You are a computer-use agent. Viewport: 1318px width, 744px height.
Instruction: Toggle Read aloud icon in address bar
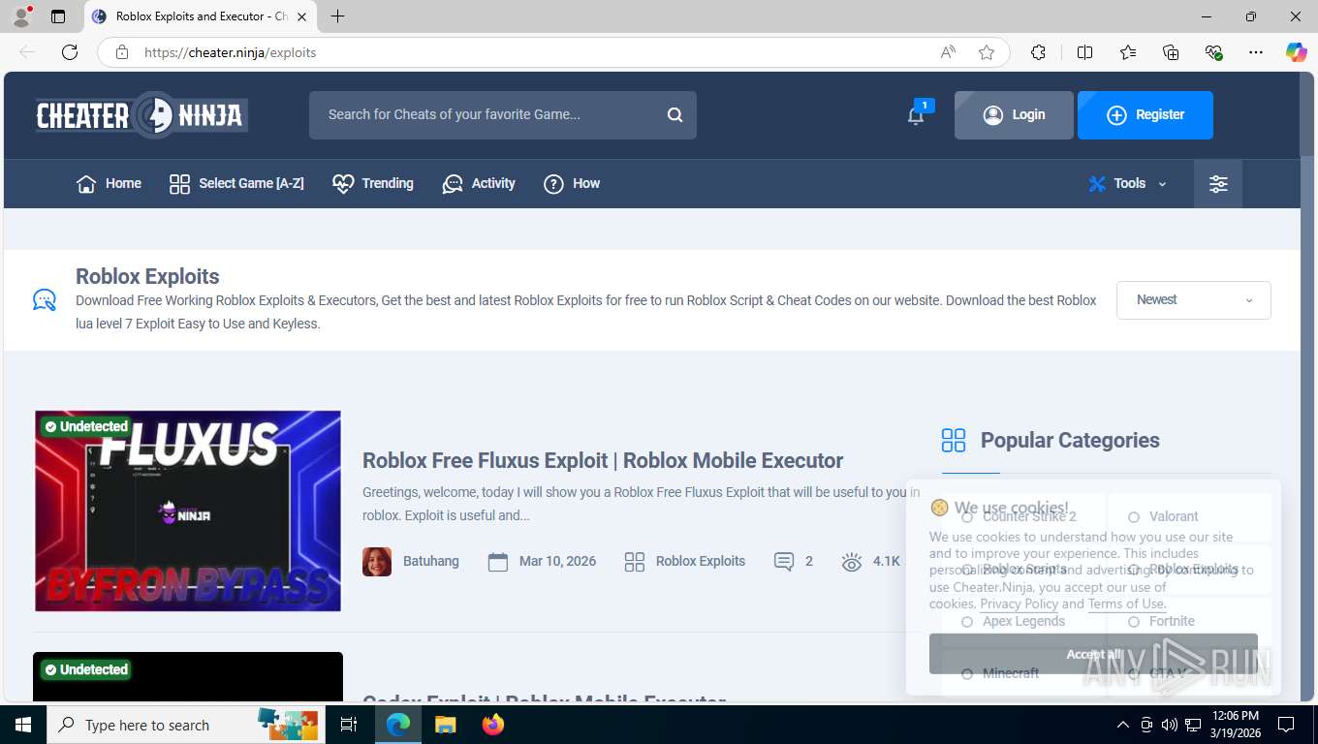pos(948,52)
